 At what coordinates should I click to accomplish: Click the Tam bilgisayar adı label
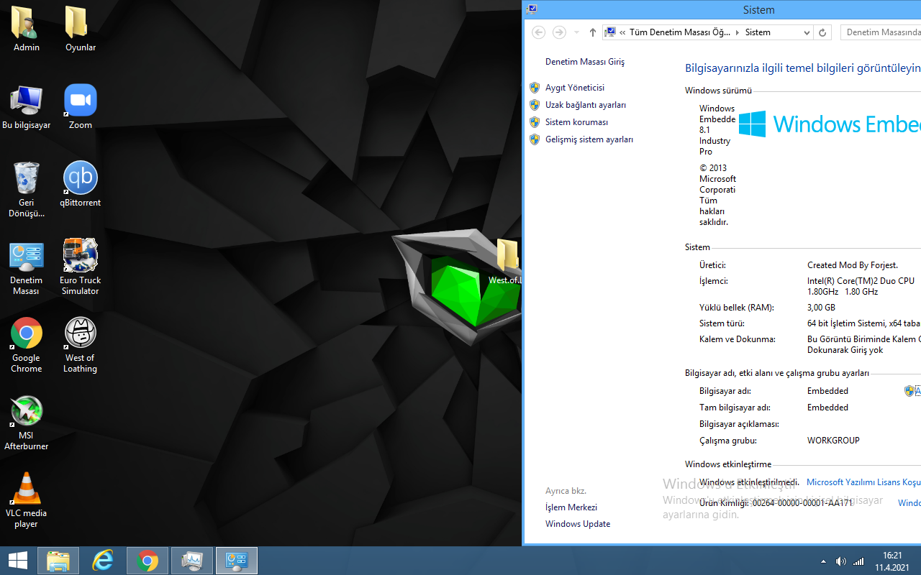(x=735, y=408)
